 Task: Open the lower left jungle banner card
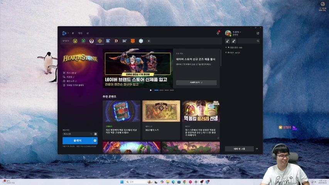point(132,148)
